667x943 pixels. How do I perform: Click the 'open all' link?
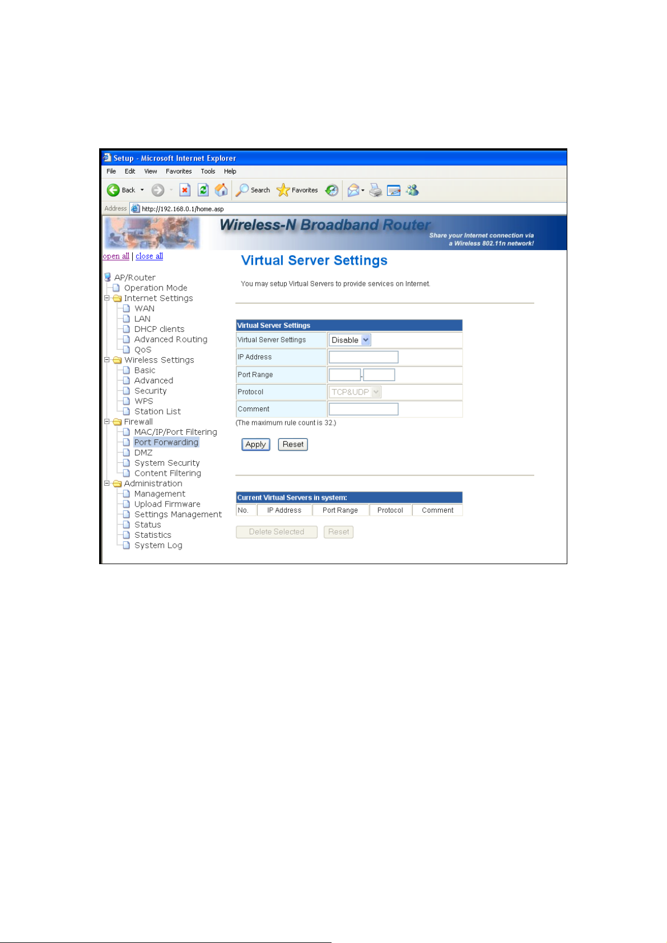tap(116, 256)
